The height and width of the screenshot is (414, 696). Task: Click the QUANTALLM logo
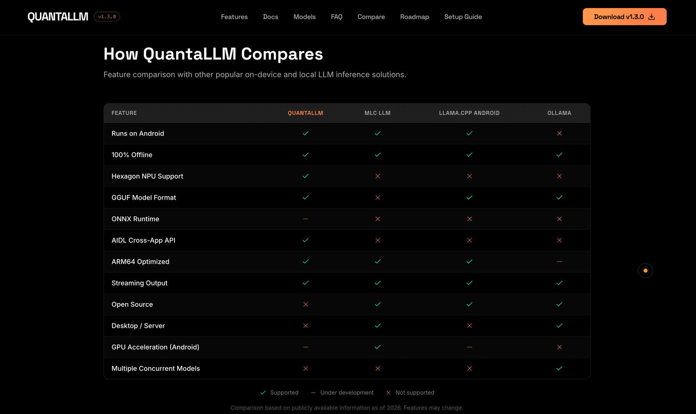click(58, 17)
